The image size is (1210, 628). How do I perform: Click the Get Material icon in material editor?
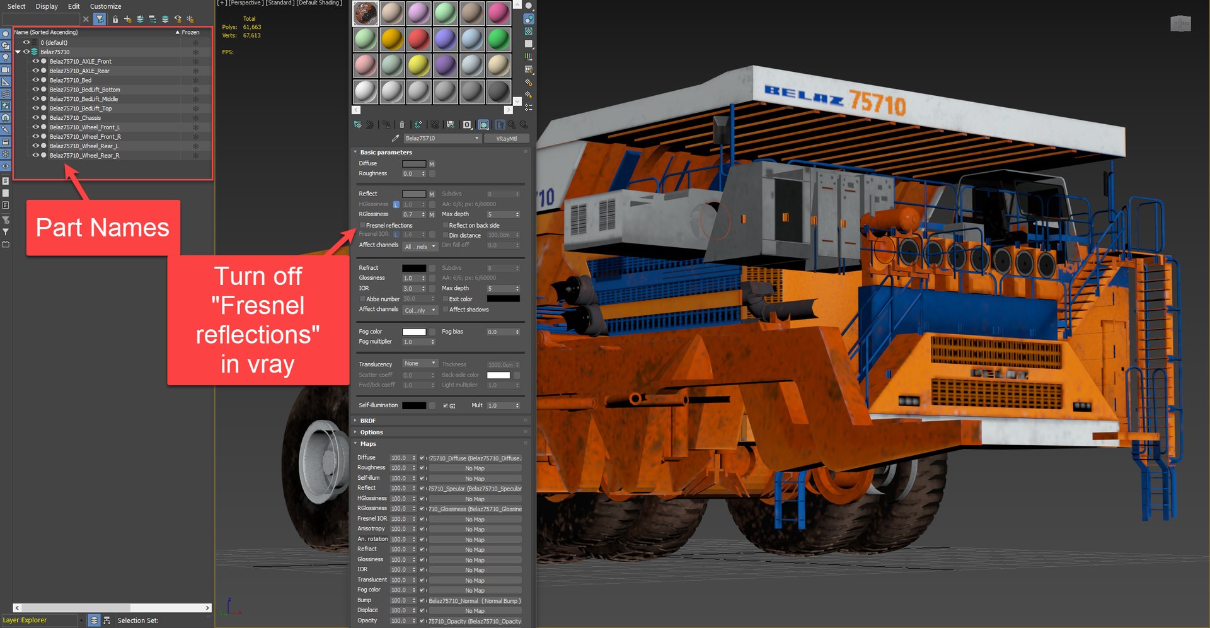(358, 124)
